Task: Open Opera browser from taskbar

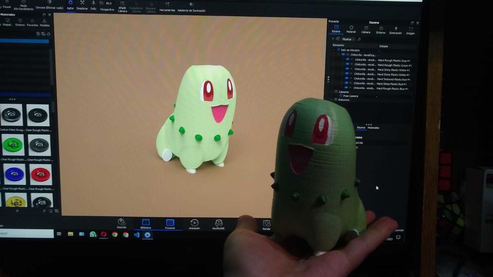Action: pyautogui.click(x=104, y=235)
